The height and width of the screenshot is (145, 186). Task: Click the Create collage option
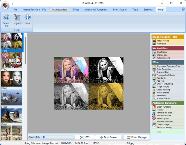163,124
